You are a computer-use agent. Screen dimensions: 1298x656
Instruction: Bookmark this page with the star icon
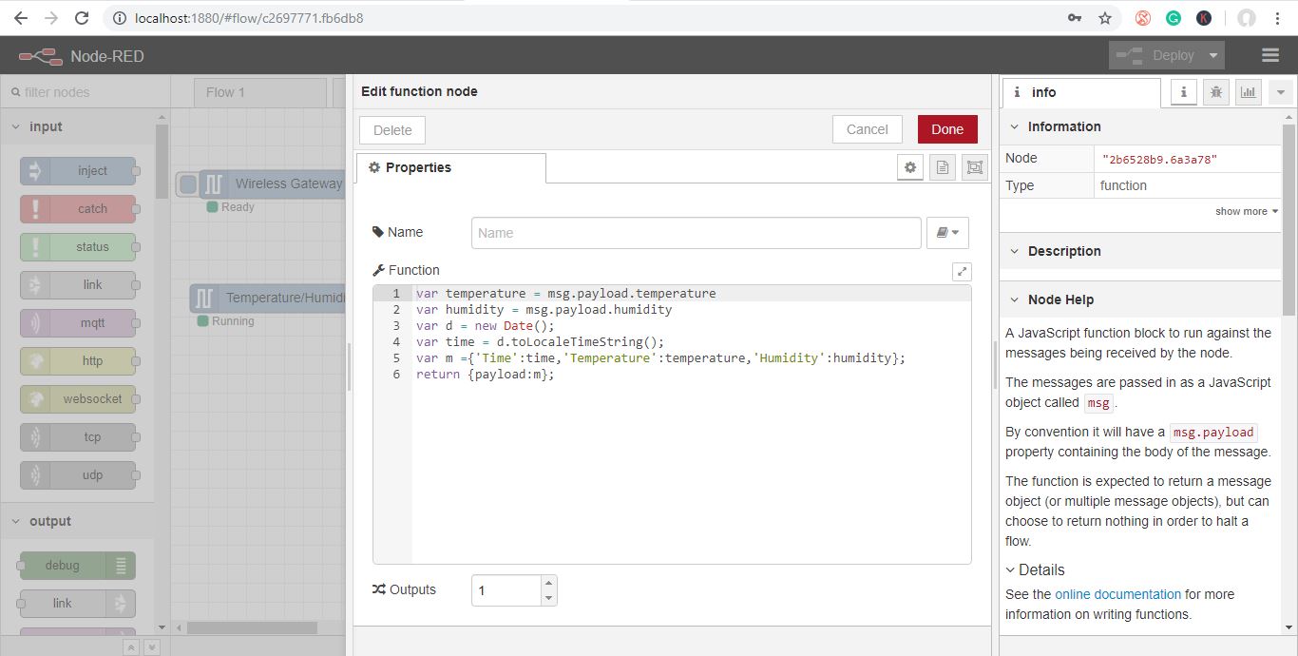(x=1105, y=18)
